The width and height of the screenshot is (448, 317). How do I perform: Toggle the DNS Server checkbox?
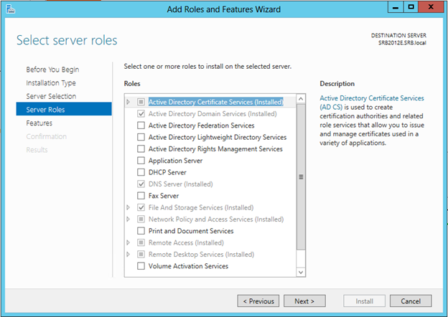[141, 184]
